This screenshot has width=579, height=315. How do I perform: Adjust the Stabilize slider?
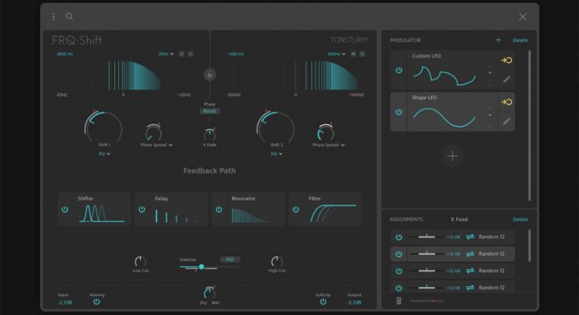click(202, 267)
